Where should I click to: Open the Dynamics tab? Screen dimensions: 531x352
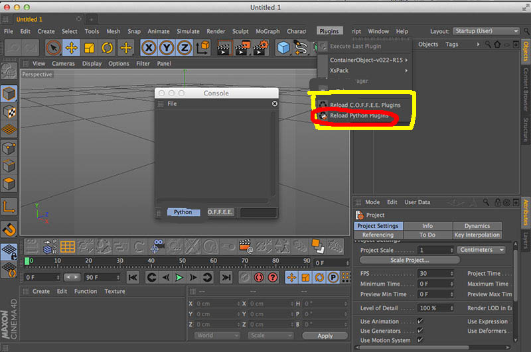click(x=477, y=226)
